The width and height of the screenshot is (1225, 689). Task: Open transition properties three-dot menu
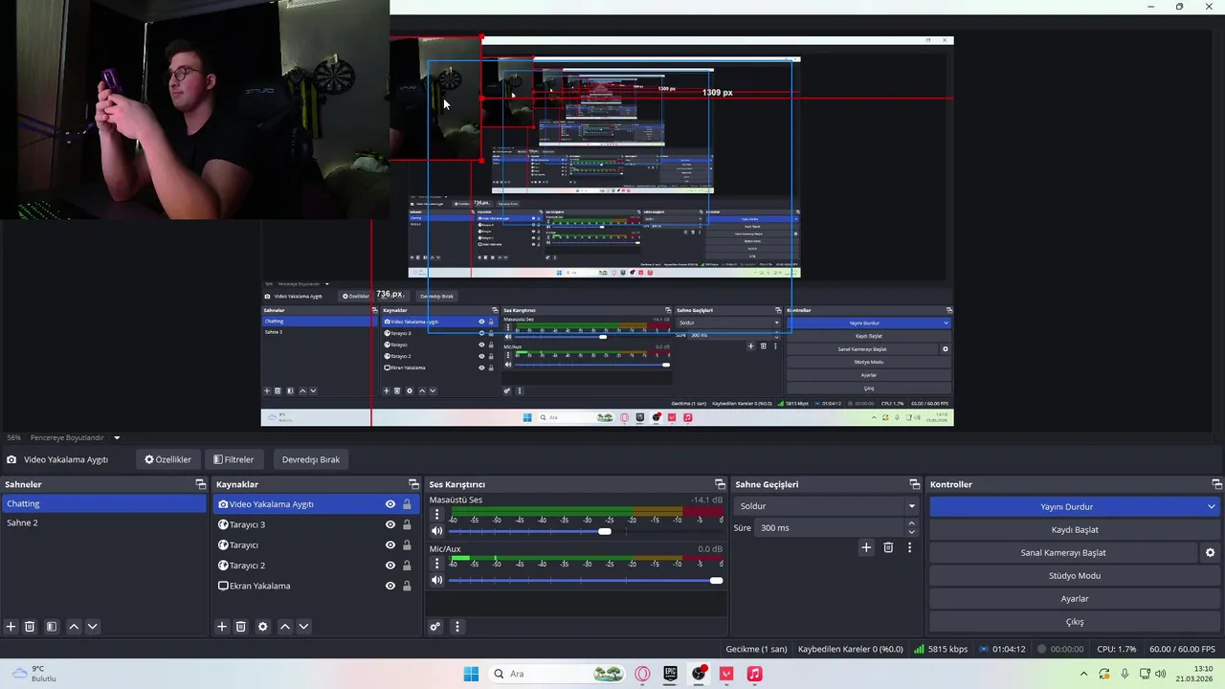(909, 547)
